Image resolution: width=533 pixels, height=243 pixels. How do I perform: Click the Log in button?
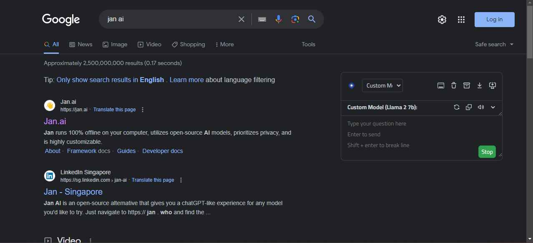(x=495, y=20)
